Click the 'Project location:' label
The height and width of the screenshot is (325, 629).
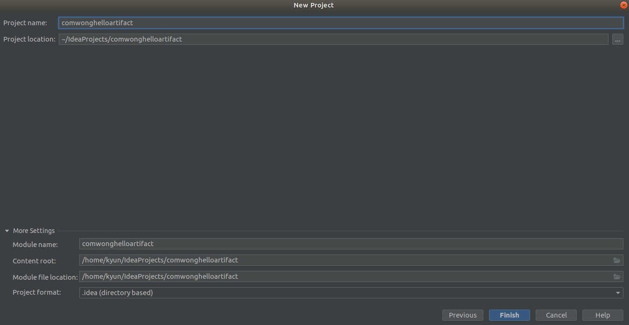pos(29,39)
